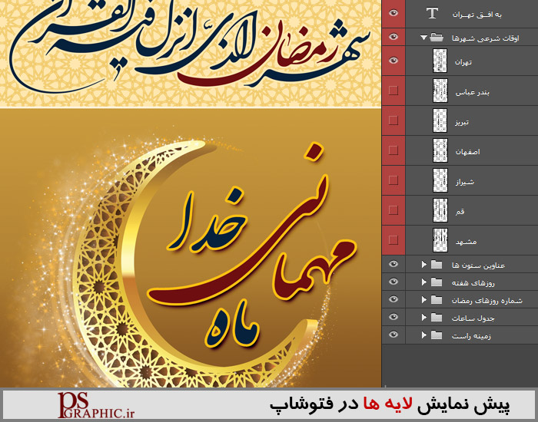538x422 pixels.
Task: Expand the زمینه راست group
Action: point(423,335)
